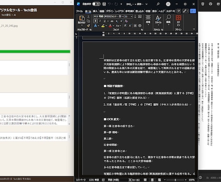Click the zoom slider in Word status bar
This screenshot has width=221, height=182.
pos(175,180)
